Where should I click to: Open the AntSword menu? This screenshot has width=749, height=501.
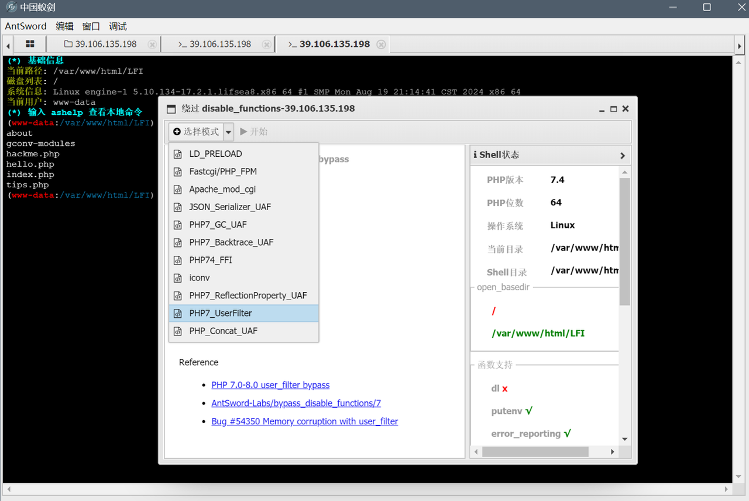click(x=26, y=26)
